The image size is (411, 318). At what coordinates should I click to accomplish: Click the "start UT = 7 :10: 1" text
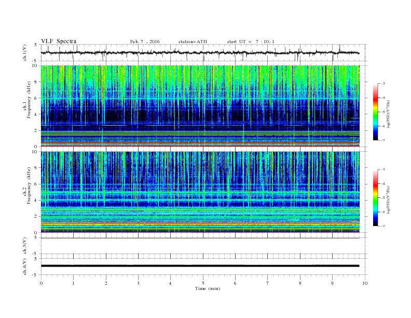pyautogui.click(x=251, y=42)
